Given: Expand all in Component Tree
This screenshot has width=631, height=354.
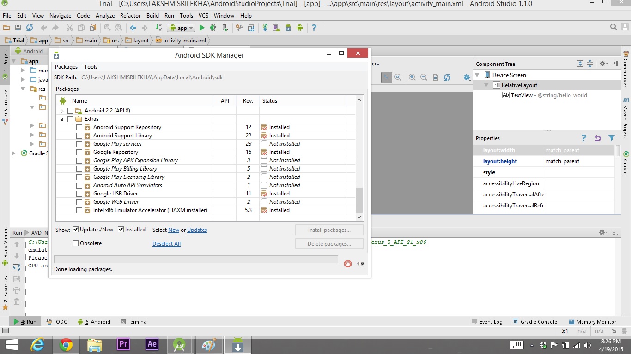Looking at the screenshot, I should click(580, 64).
